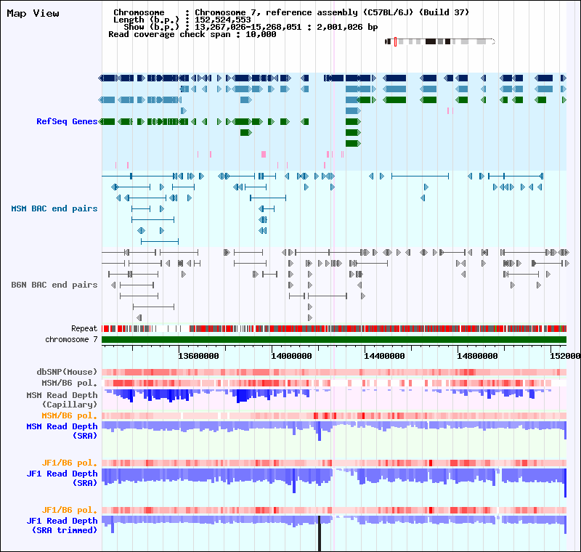
Task: Click the chromosome 7 ideogram overview
Action: coord(440,41)
